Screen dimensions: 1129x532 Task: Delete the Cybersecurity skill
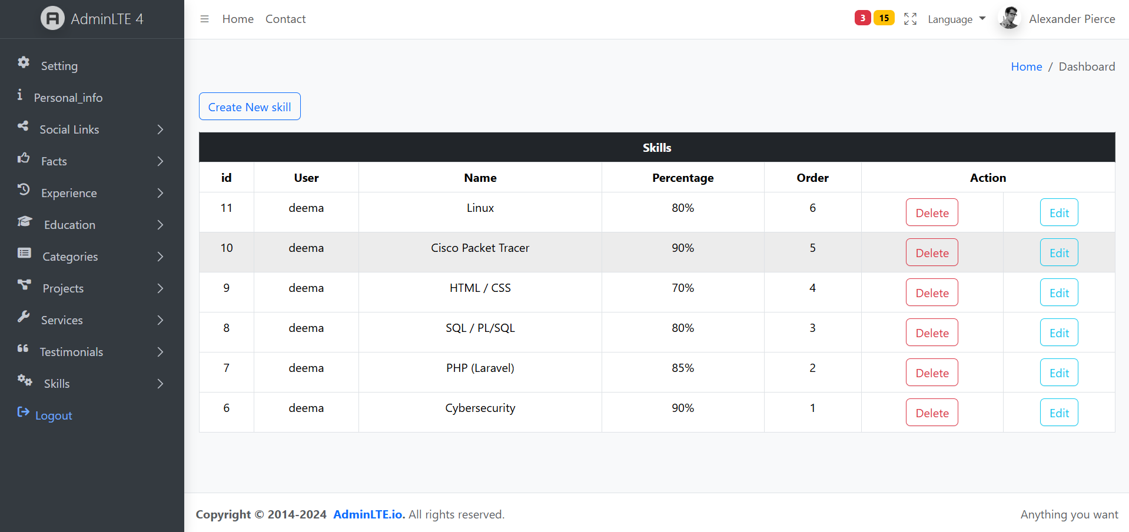click(x=932, y=413)
